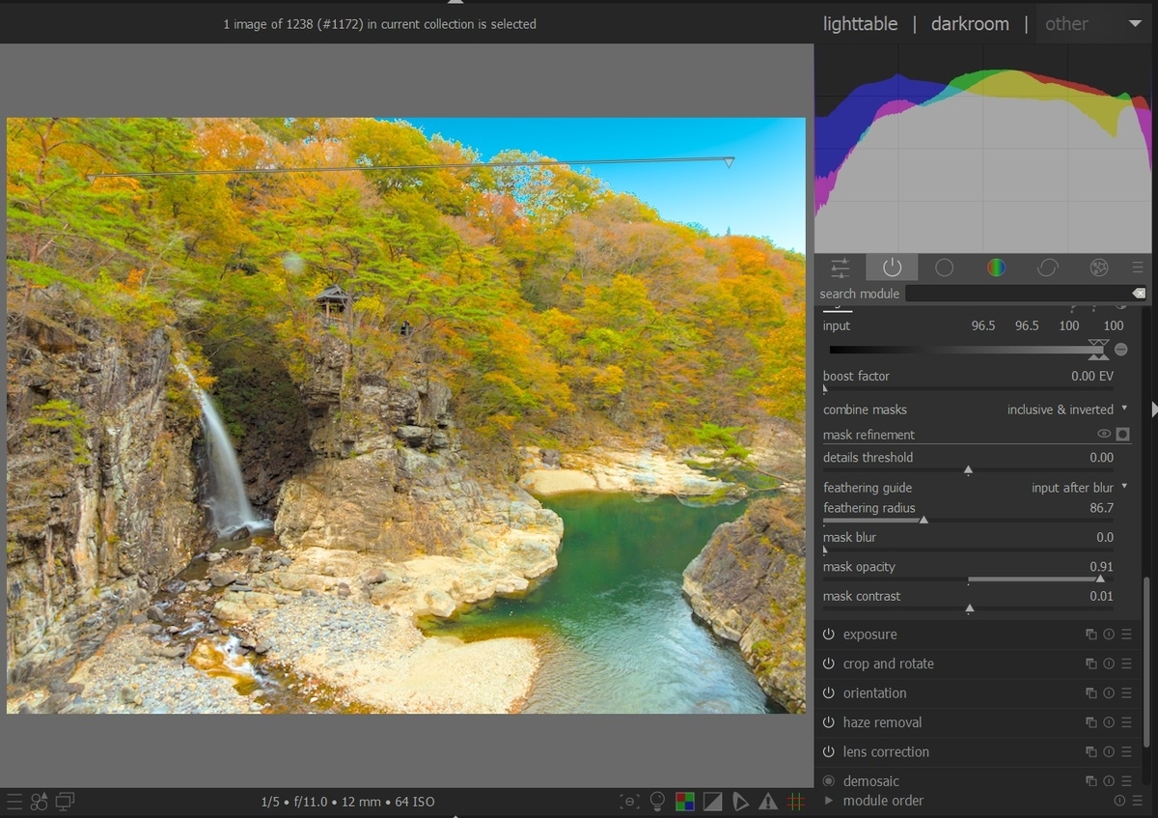
Task: Toggle focus peaking icon
Action: tap(629, 801)
